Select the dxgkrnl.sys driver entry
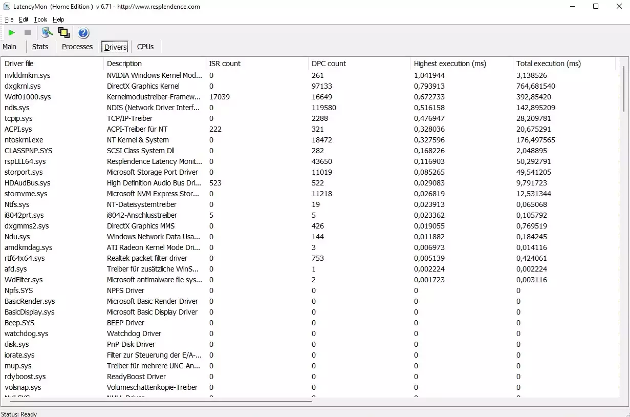Image resolution: width=630 pixels, height=417 pixels. [23, 86]
